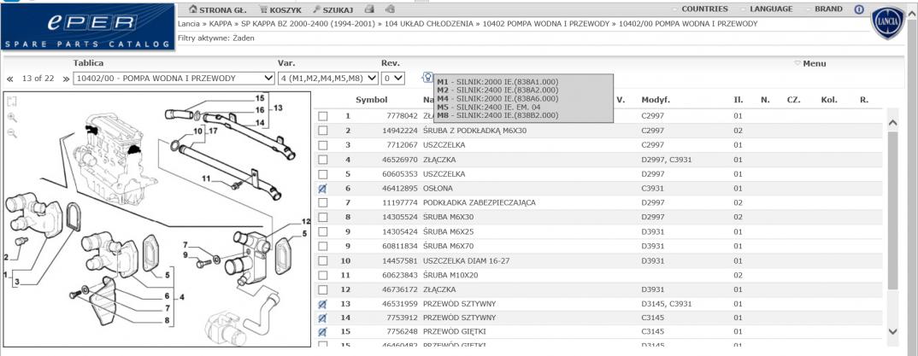Open the Var. dropdown with M1,M2,M4,M5,M8

[328, 79]
